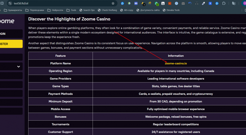Open the Букмарклеты bookmarks folder

click(13, 10)
